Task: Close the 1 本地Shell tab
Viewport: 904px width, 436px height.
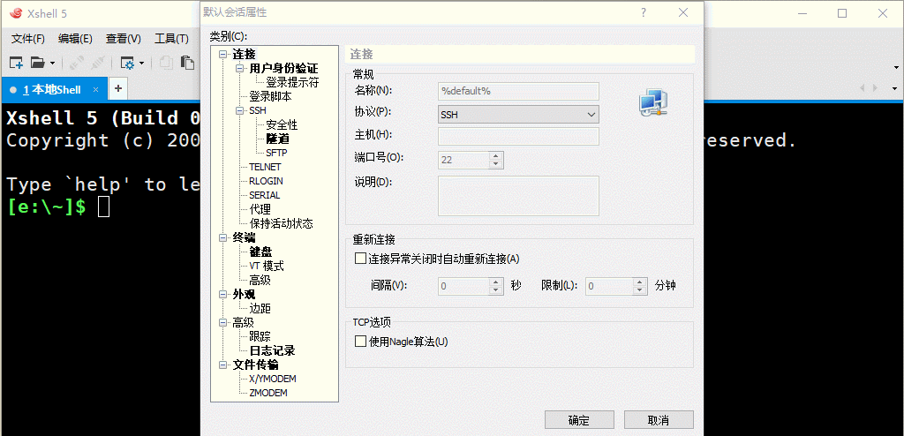Action: (x=96, y=89)
